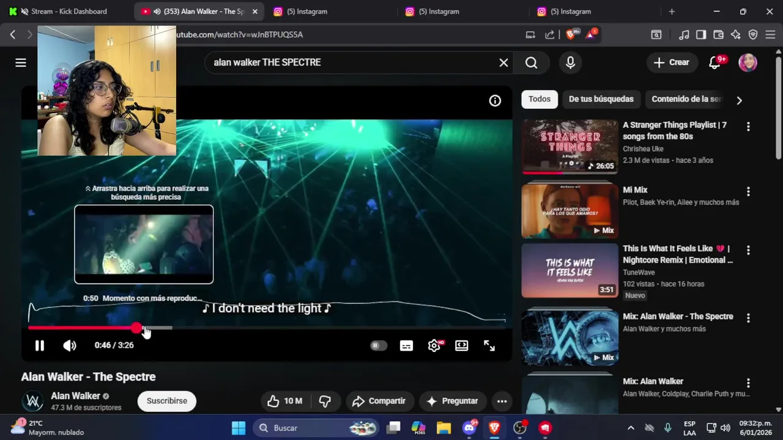Click the YouTube search magnifier button
The width and height of the screenshot is (783, 440).
tap(531, 62)
